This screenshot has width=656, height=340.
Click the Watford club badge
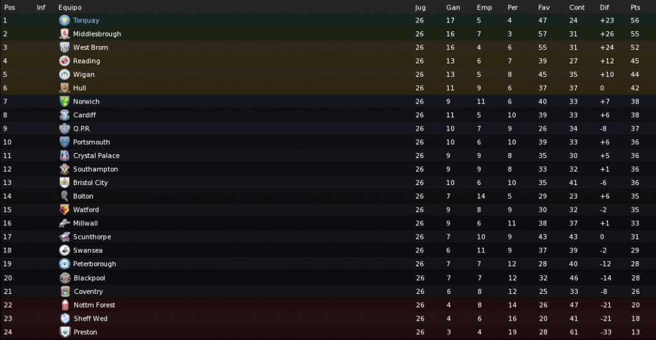click(65, 209)
